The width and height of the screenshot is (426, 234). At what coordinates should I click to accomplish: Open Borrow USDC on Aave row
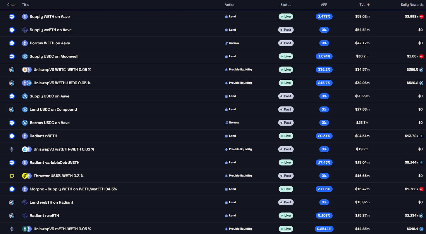[x=213, y=123]
